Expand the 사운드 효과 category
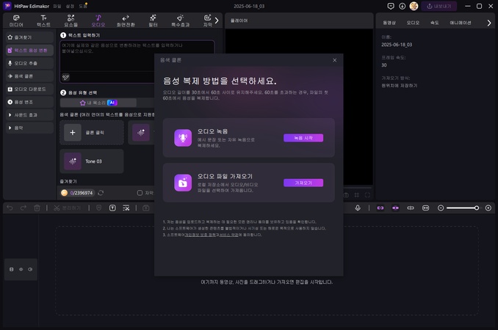498x330 pixels. [x=29, y=114]
